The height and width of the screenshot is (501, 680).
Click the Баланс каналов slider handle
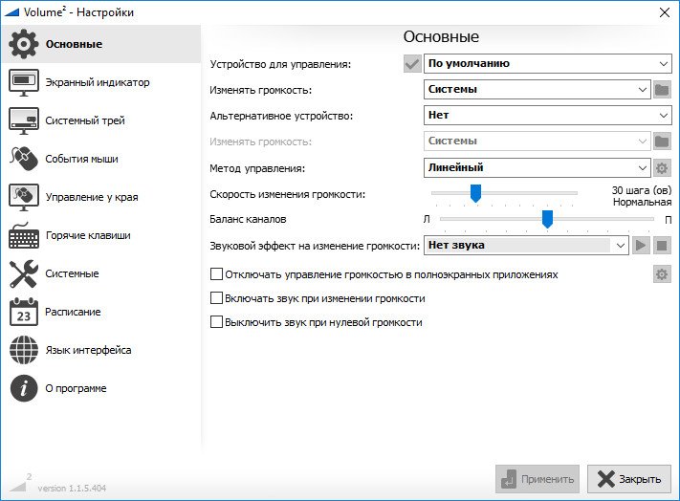click(547, 219)
